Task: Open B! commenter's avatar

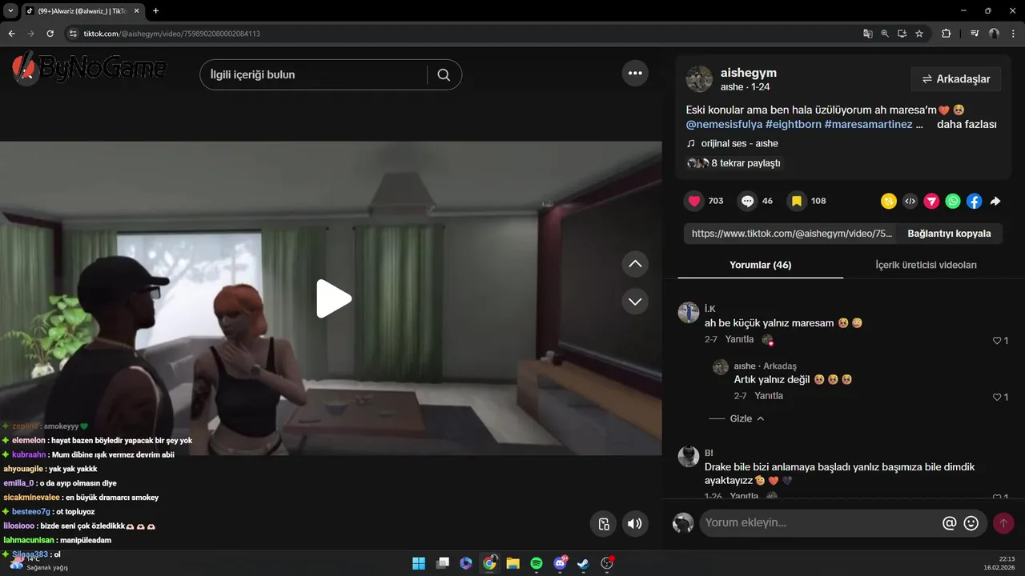Action: click(689, 457)
